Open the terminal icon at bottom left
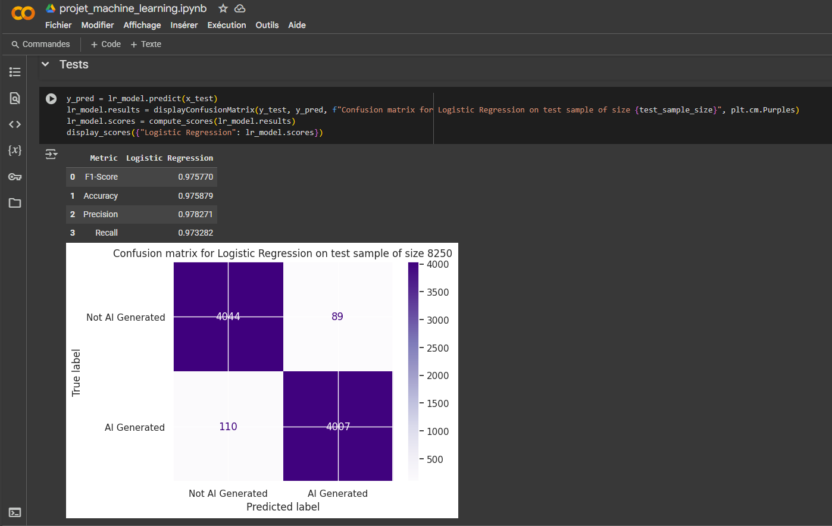The image size is (832, 526). (15, 512)
